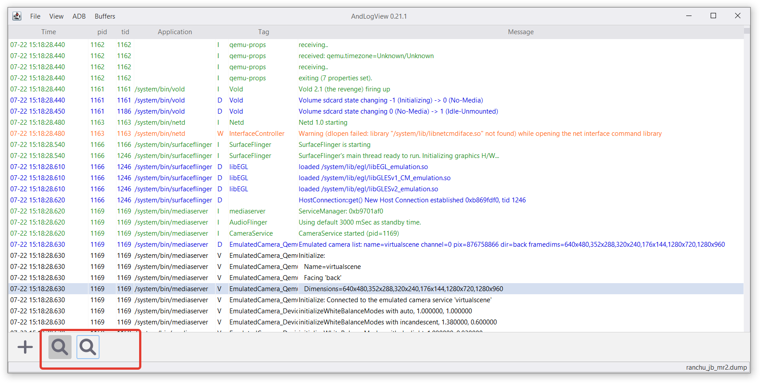Click the grey-highlighted magnifier filter button

tap(60, 347)
